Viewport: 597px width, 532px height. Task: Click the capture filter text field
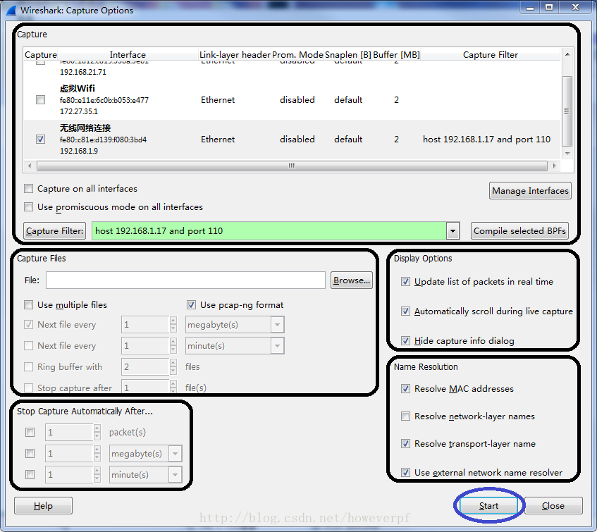269,231
